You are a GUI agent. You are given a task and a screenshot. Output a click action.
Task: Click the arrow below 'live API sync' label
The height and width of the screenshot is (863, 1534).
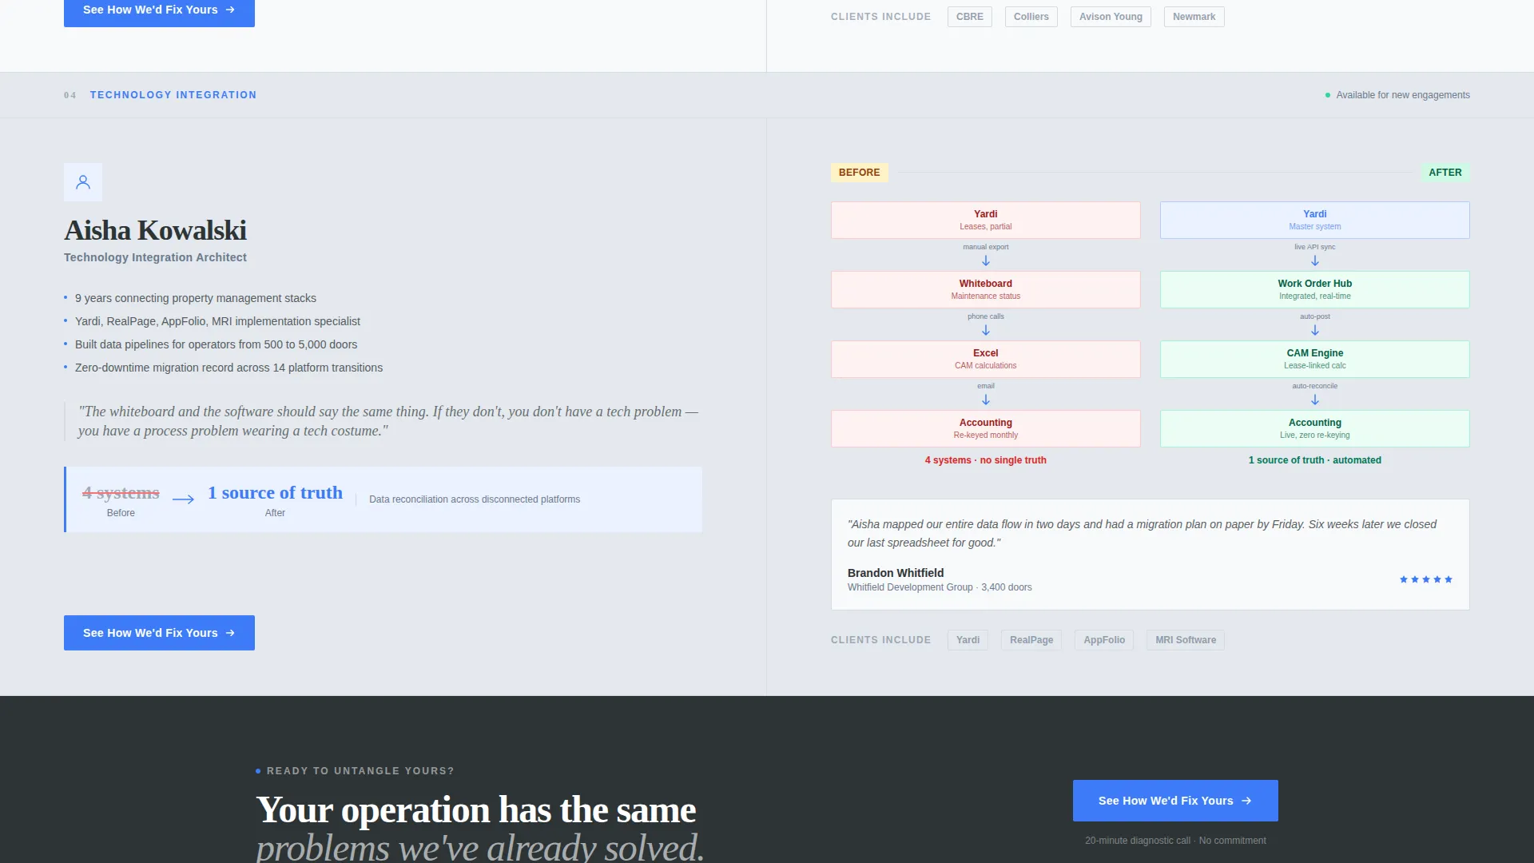(1315, 261)
